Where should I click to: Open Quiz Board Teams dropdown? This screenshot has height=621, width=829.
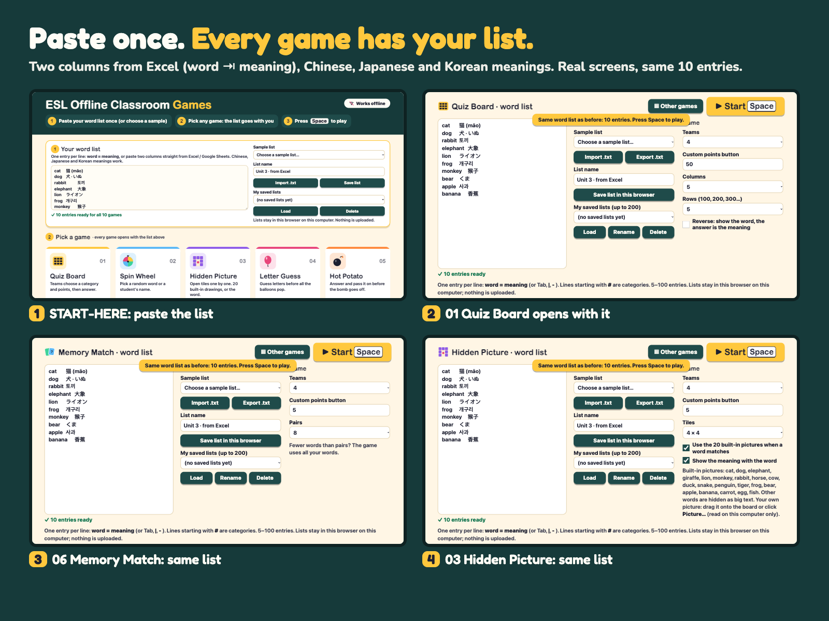[733, 142]
